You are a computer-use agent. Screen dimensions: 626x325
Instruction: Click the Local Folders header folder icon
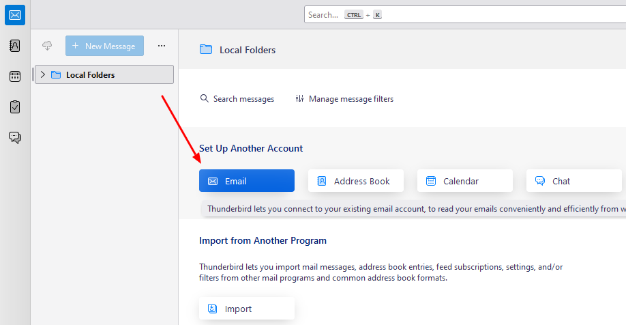(x=206, y=50)
